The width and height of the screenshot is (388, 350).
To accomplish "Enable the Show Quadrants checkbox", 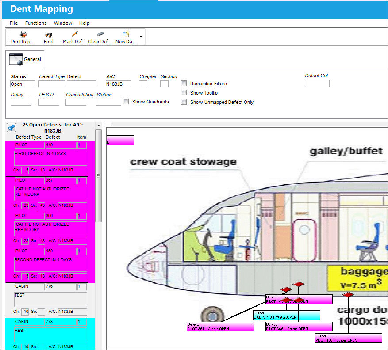I will [x=126, y=101].
